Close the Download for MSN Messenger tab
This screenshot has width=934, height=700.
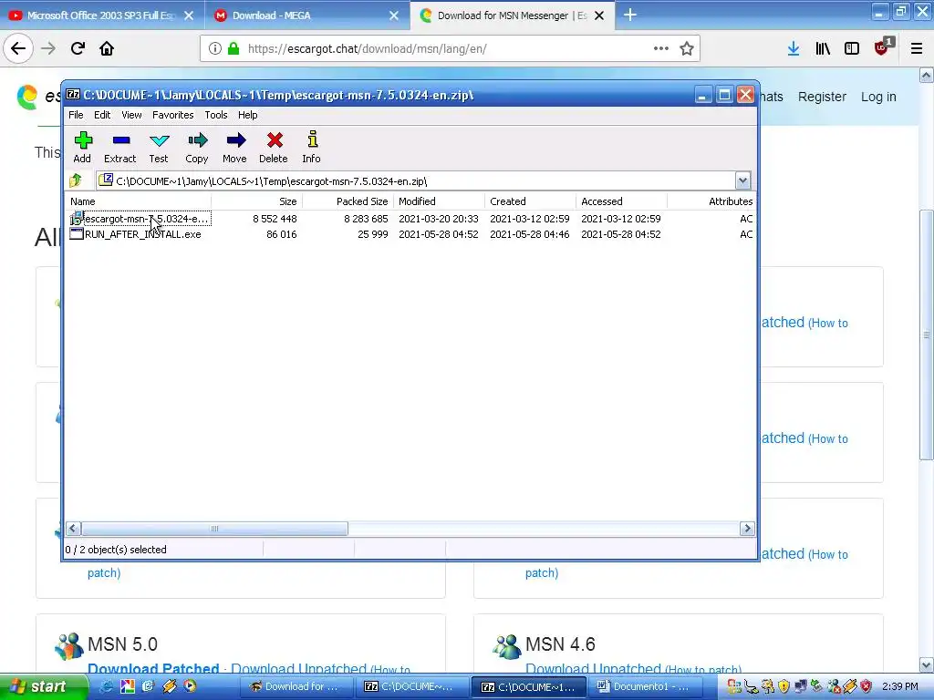(600, 15)
